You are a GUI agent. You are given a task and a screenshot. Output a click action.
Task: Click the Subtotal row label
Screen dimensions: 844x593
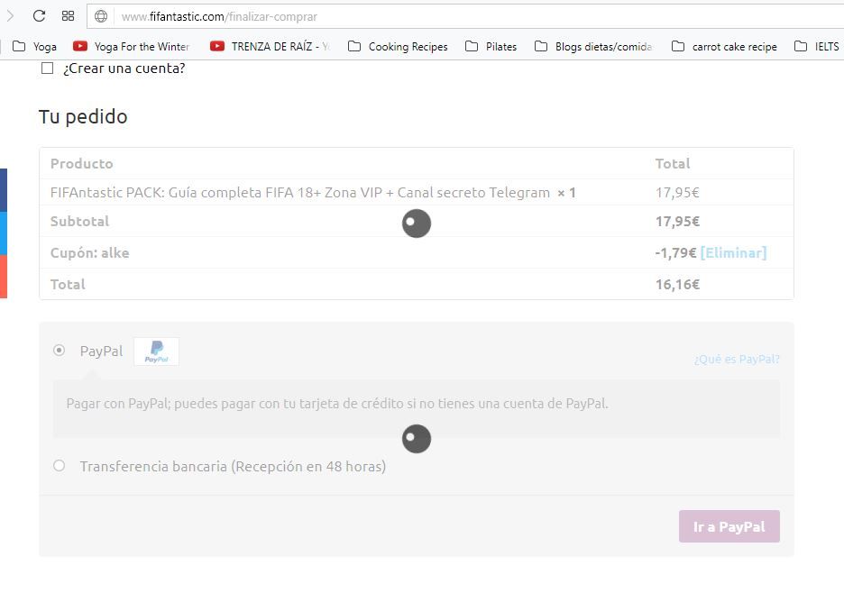[79, 221]
